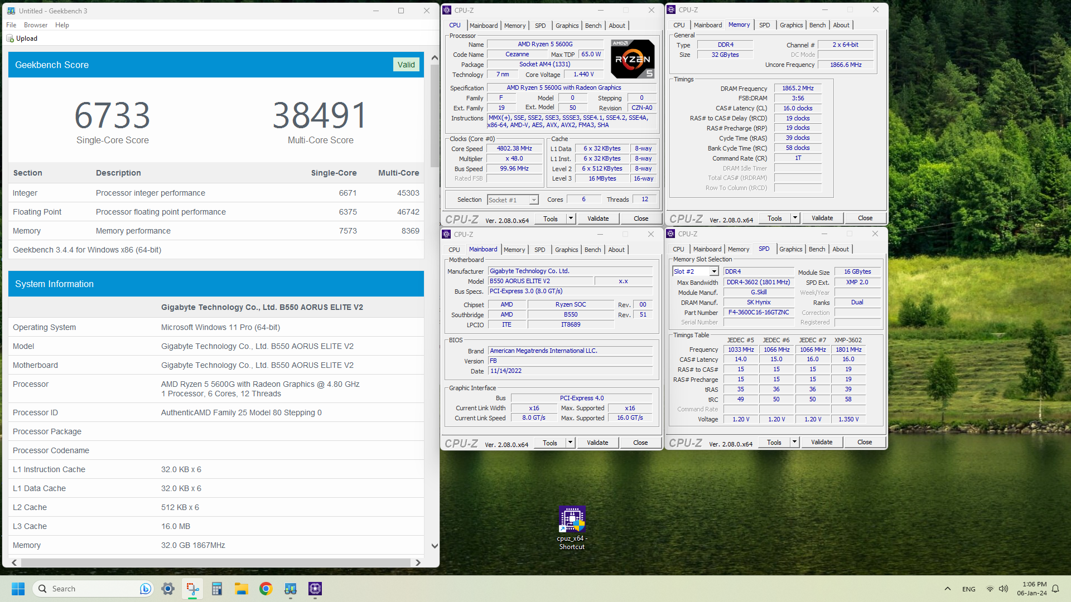
Task: Switch to CPU-Z taskbar icon
Action: [x=315, y=589]
